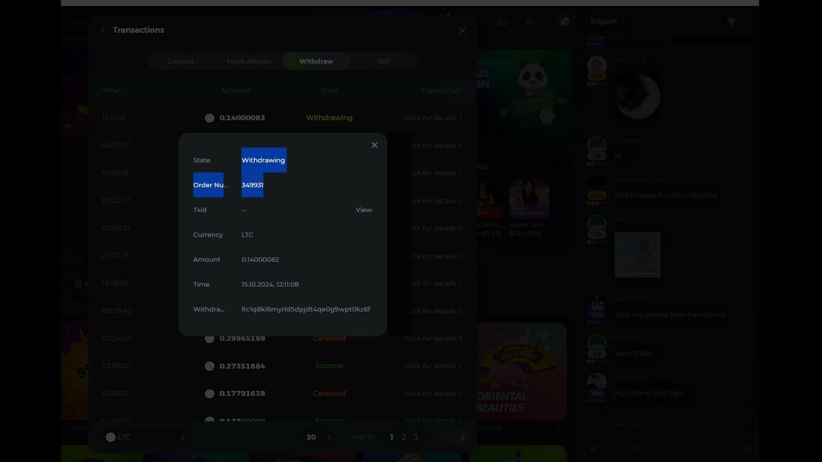
Task: Open details for the 07:23:27 transaction
Action: 433,201
